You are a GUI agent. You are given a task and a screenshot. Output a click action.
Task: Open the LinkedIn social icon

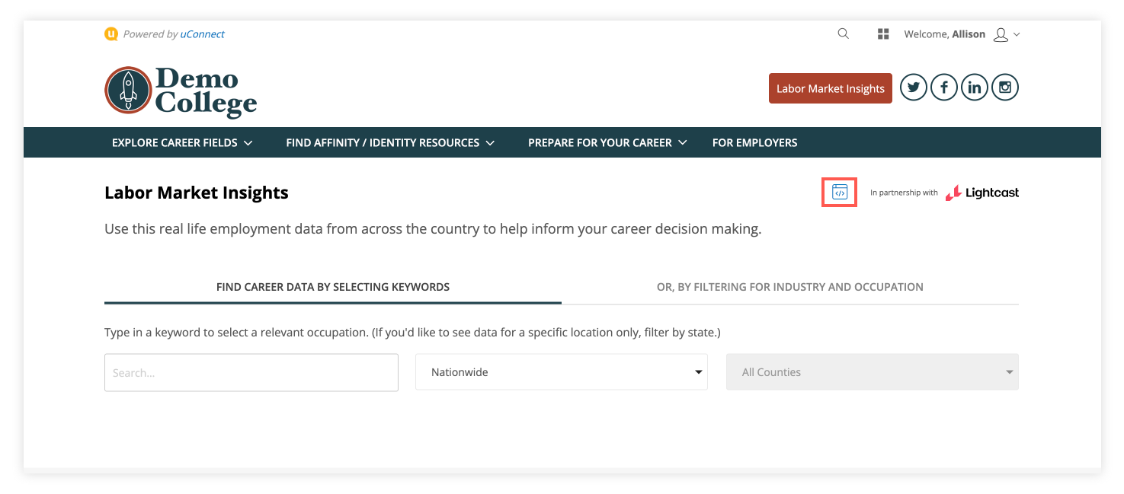tap(975, 88)
